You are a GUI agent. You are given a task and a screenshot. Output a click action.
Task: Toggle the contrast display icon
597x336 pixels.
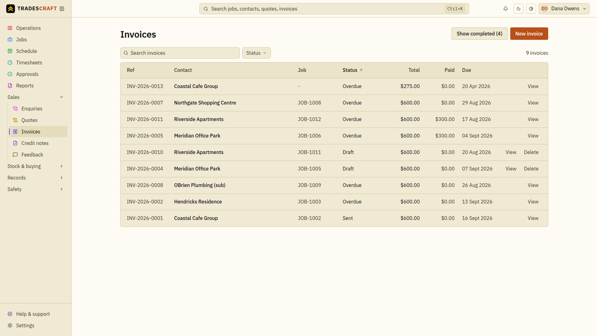(531, 9)
